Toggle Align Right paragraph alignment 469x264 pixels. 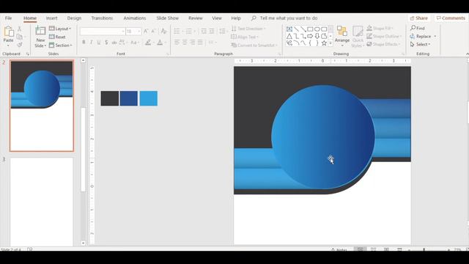click(192, 43)
